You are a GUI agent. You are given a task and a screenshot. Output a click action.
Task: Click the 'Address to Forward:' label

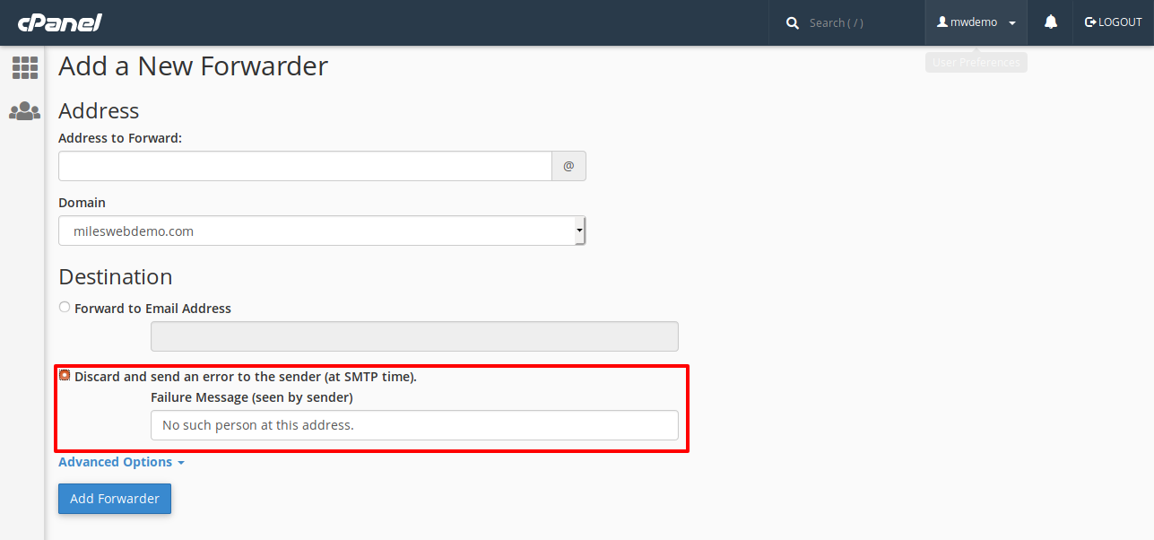(x=120, y=138)
